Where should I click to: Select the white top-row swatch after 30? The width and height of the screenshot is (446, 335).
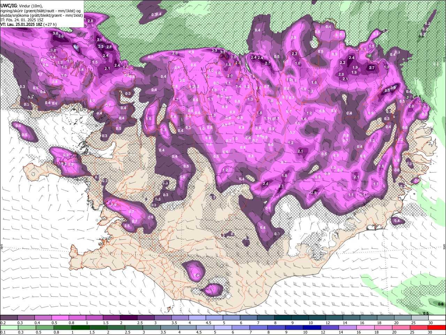[x=437, y=318]
